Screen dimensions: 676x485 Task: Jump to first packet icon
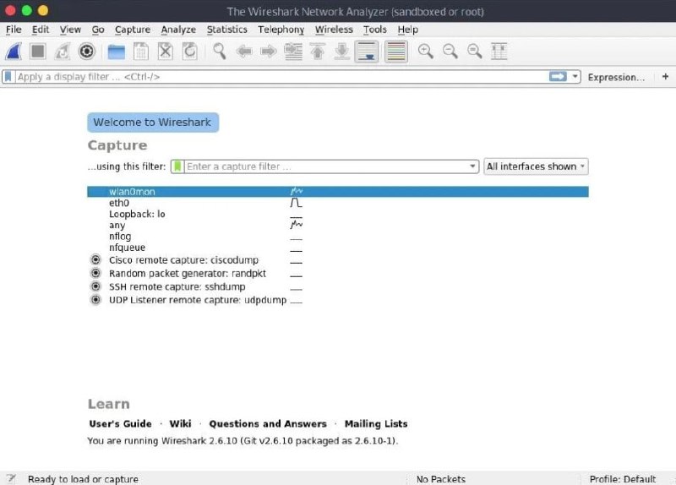tap(318, 52)
